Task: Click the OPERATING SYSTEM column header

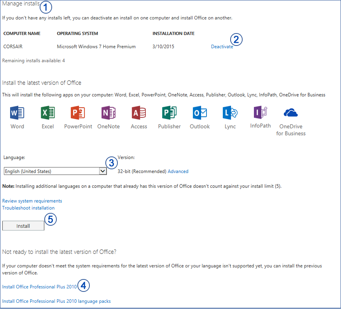Action: 77,33
